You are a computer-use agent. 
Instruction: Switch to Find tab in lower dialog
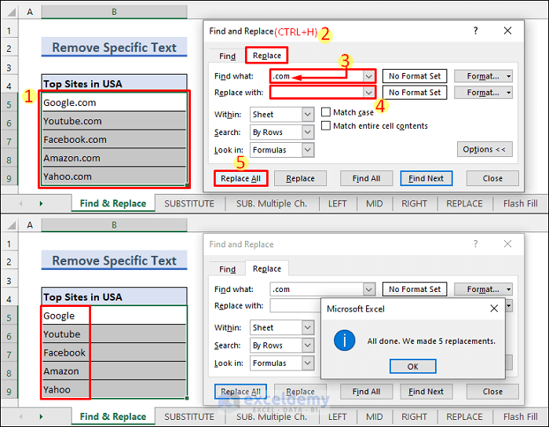click(x=228, y=269)
